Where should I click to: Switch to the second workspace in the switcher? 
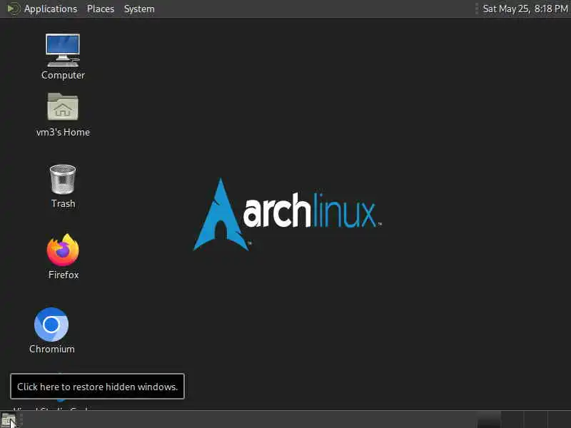tap(512, 419)
